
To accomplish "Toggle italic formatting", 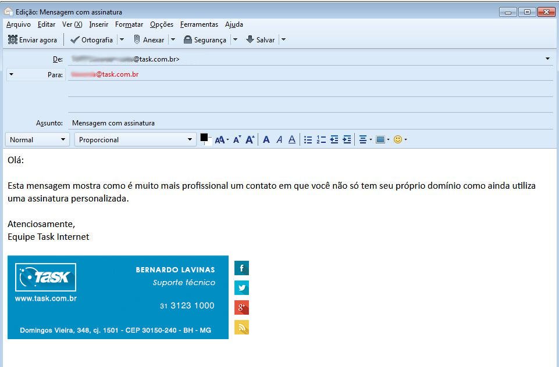I will point(279,139).
